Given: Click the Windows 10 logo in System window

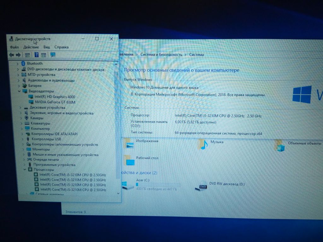Looking at the screenshot, I should point(302,95).
